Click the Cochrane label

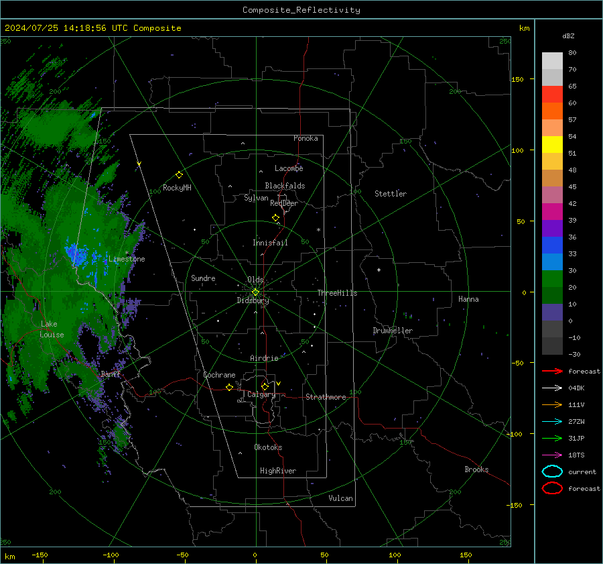pos(219,375)
